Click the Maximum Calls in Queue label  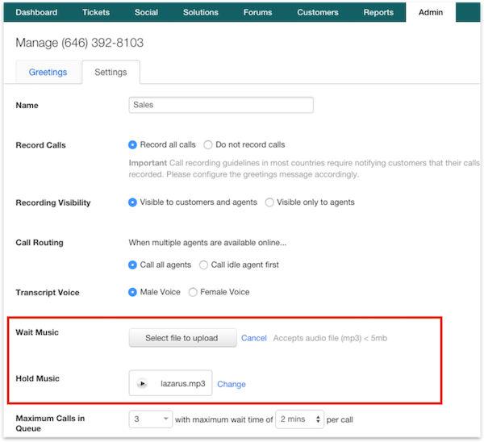[50, 423]
